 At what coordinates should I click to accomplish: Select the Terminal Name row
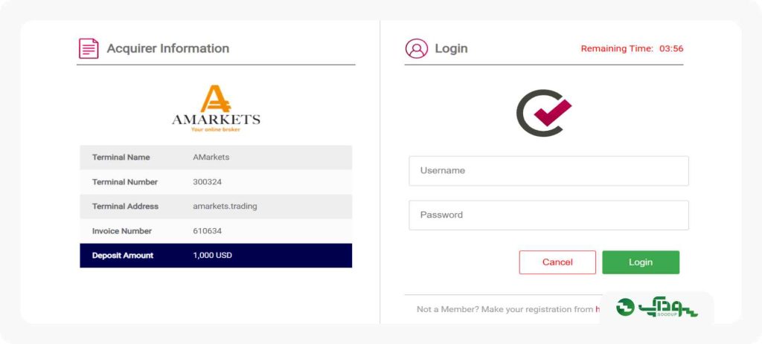(x=216, y=158)
